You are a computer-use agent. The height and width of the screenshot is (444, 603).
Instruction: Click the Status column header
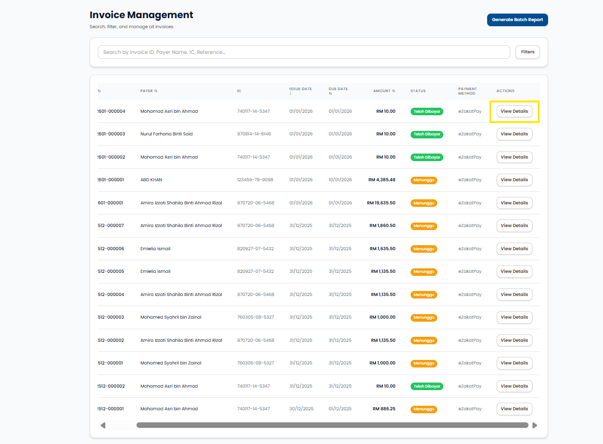(418, 91)
